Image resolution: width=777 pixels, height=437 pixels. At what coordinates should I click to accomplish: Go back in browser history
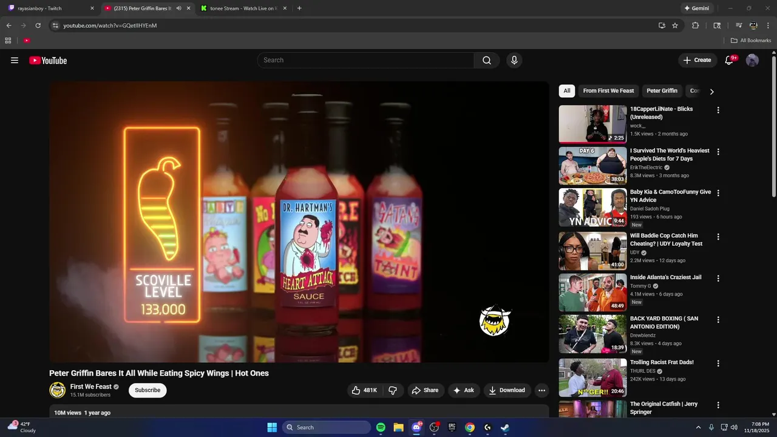8,25
